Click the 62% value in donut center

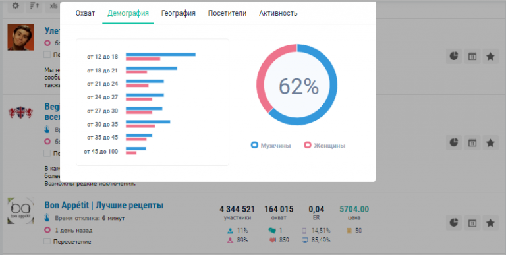point(298,86)
